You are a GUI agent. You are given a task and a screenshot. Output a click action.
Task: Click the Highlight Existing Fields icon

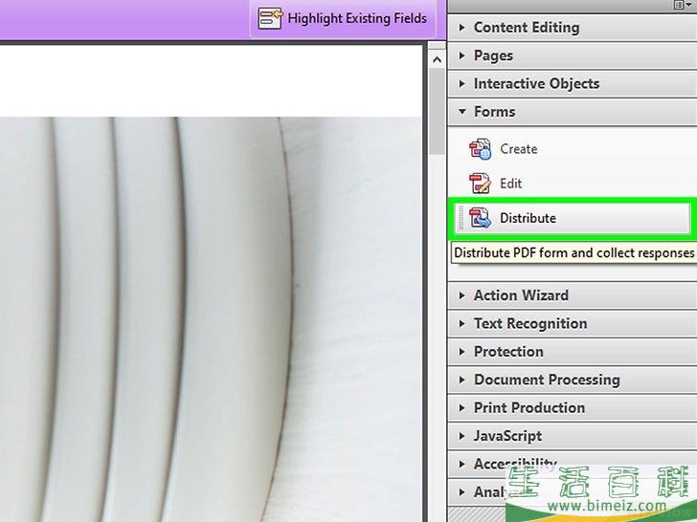270,19
